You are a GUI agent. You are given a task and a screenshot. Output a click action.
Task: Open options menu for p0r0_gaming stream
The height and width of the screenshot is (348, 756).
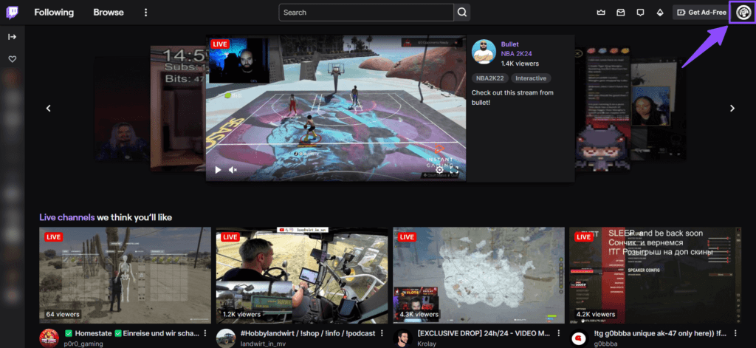pos(205,333)
